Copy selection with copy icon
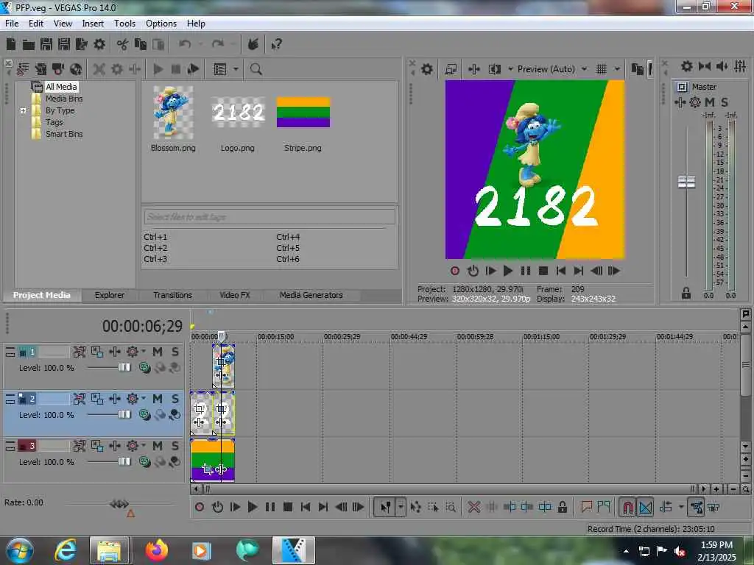The image size is (754, 565). tap(141, 45)
